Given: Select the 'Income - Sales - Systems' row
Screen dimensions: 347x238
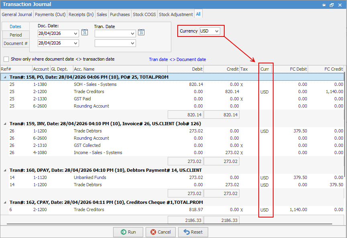Looking at the screenshot, I should (177, 153).
